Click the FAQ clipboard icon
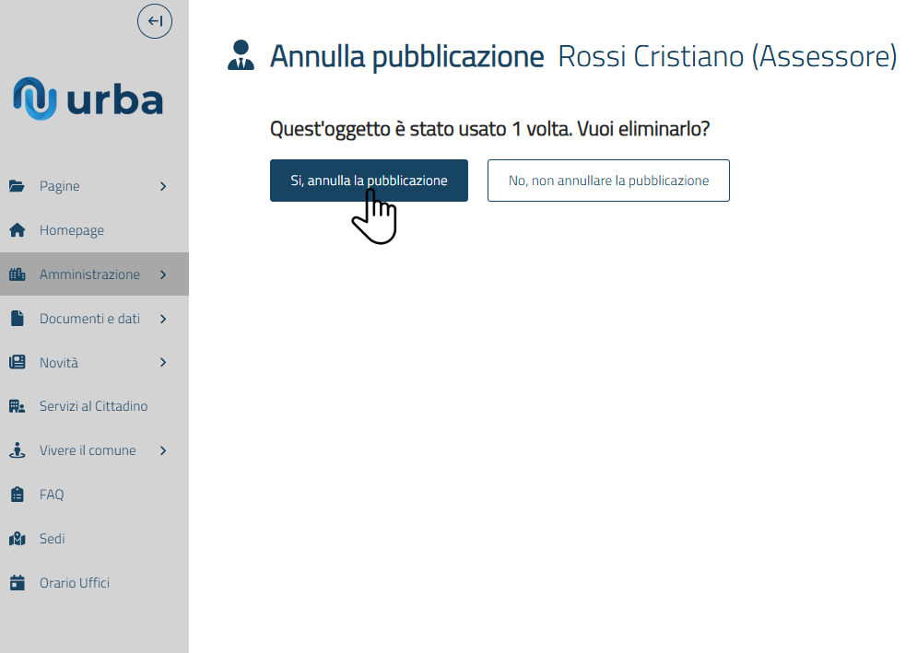Image resolution: width=917 pixels, height=653 pixels. pos(18,495)
